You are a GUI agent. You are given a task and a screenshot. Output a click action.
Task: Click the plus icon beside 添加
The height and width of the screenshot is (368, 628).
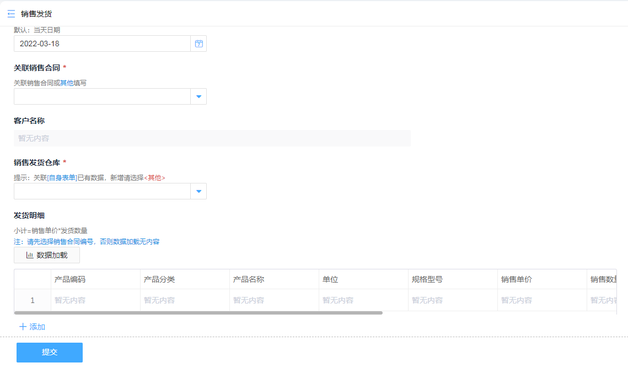coord(23,327)
